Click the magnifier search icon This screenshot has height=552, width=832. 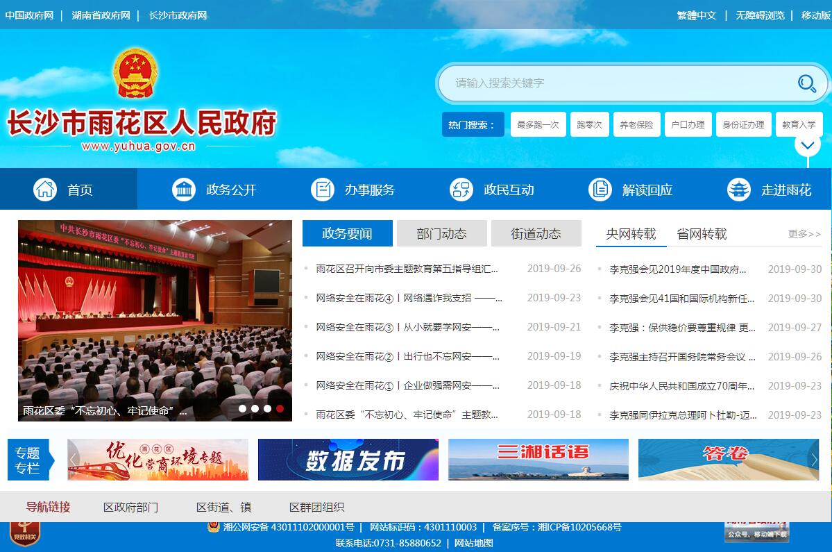coord(806,83)
